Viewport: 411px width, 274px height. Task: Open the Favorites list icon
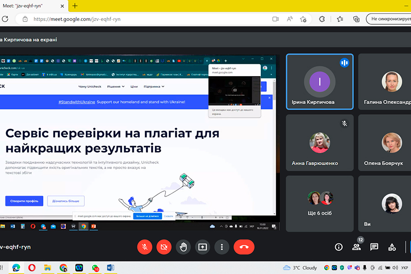point(340,19)
